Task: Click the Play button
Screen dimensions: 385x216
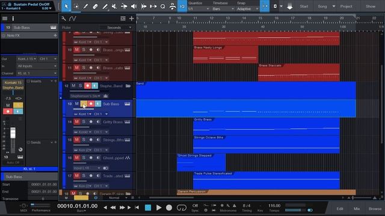Action: pyautogui.click(x=159, y=208)
